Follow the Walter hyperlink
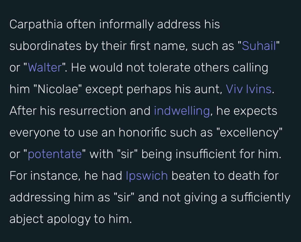 coord(45,68)
